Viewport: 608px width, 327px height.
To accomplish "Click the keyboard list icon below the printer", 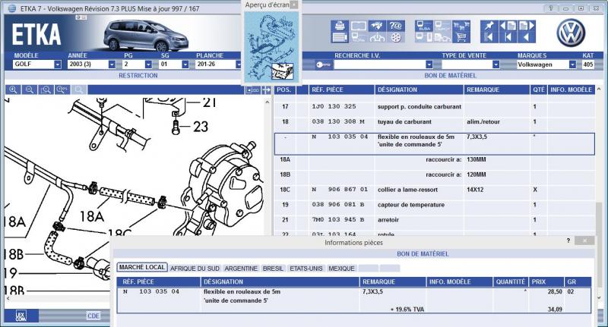I will 340,37.
